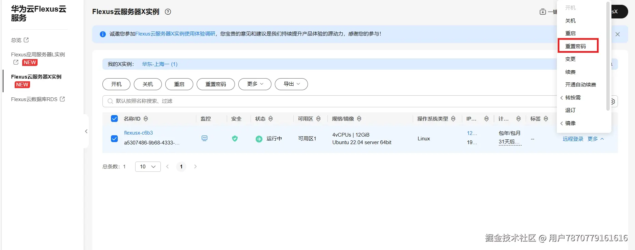Click the running status icon of flexusx-c6b3

(x=259, y=139)
